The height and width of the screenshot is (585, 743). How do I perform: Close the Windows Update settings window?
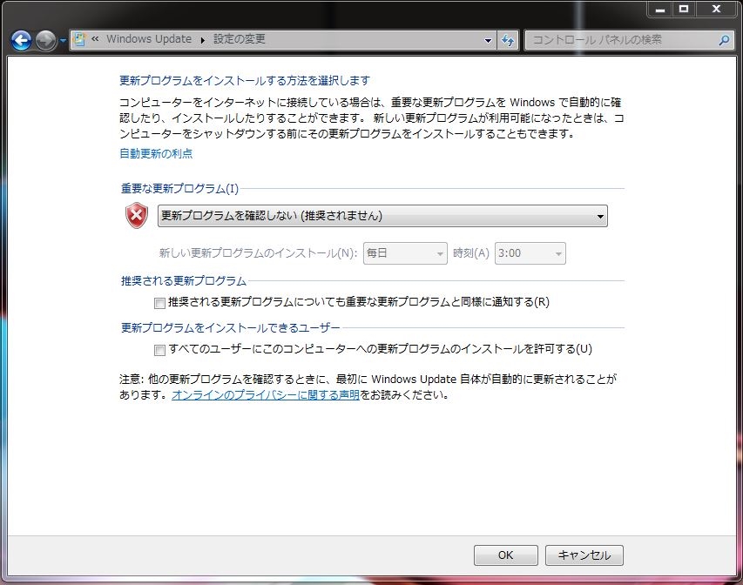point(717,9)
